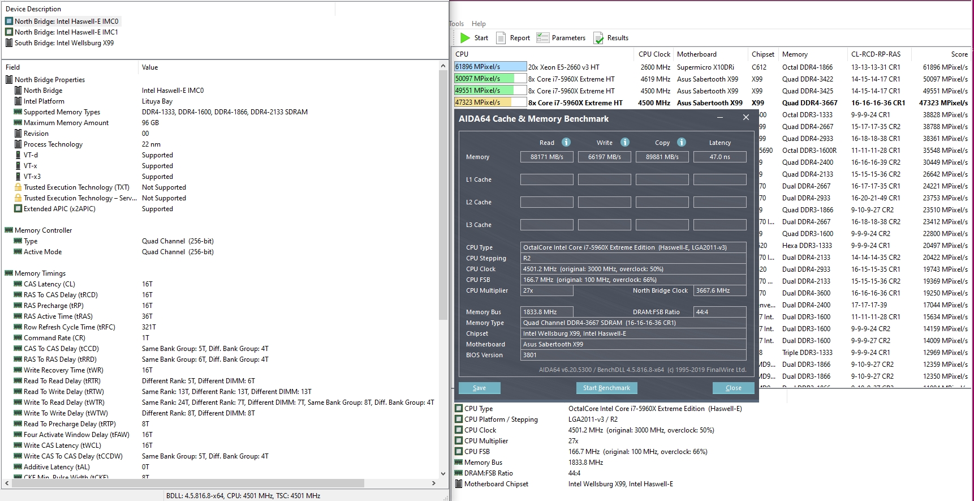Click the icon beside Intel Platform
This screenshot has width=974, height=501.
tap(18, 101)
